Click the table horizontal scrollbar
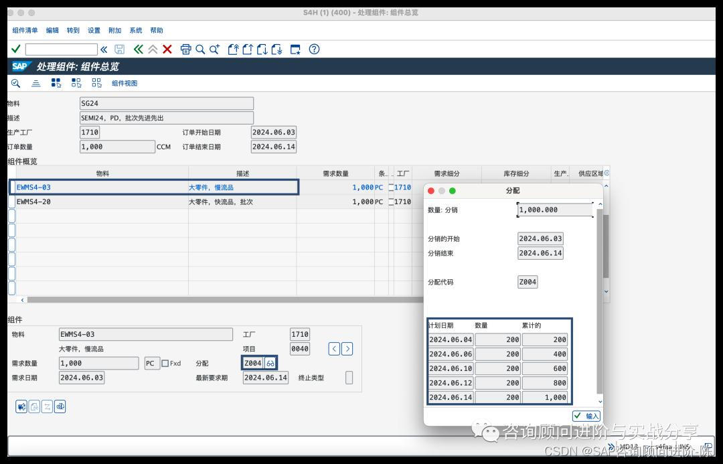The height and width of the screenshot is (464, 723). (224, 300)
